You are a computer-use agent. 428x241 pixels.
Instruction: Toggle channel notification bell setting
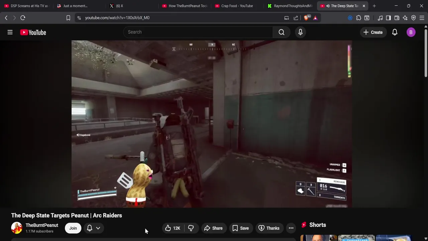90,228
